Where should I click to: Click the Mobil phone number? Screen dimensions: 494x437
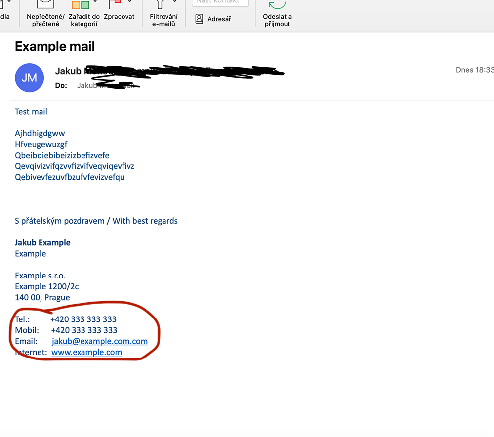[84, 330]
